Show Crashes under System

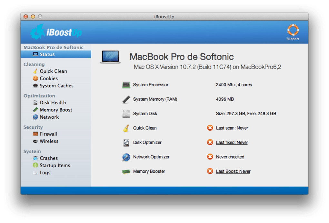[49, 158]
